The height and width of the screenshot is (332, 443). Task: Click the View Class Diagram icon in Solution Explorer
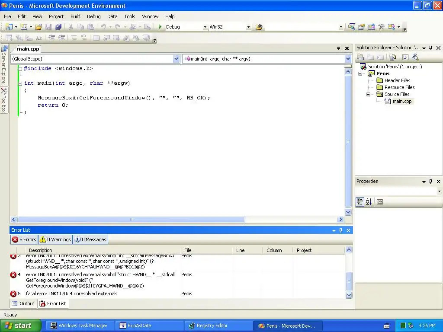(415, 57)
